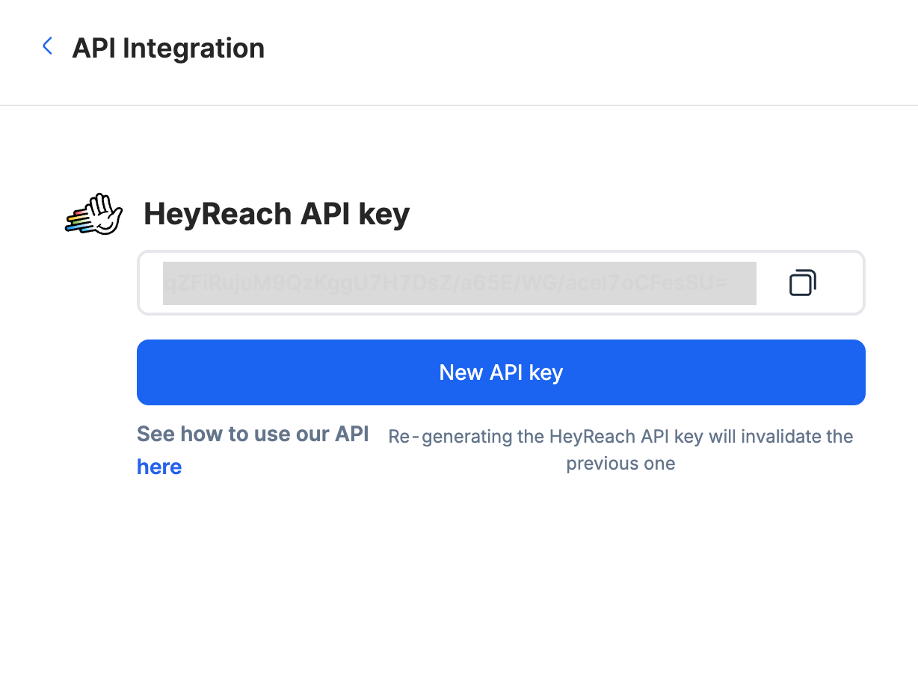Click the 'Re-generating the HeyReach API key' notice
918x688 pixels.
tap(620, 449)
